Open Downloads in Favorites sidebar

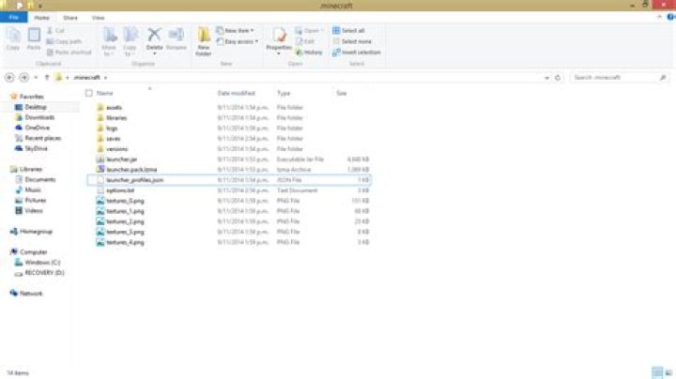pyautogui.click(x=39, y=117)
